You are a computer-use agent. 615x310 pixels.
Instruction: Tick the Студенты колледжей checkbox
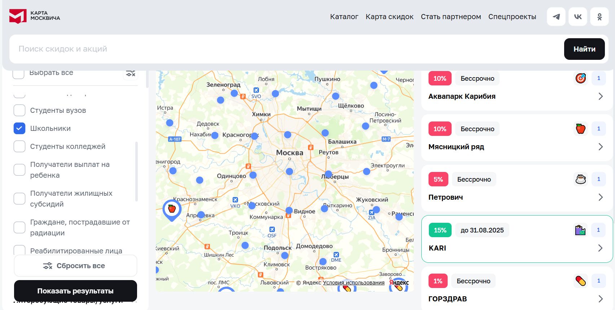tap(19, 146)
